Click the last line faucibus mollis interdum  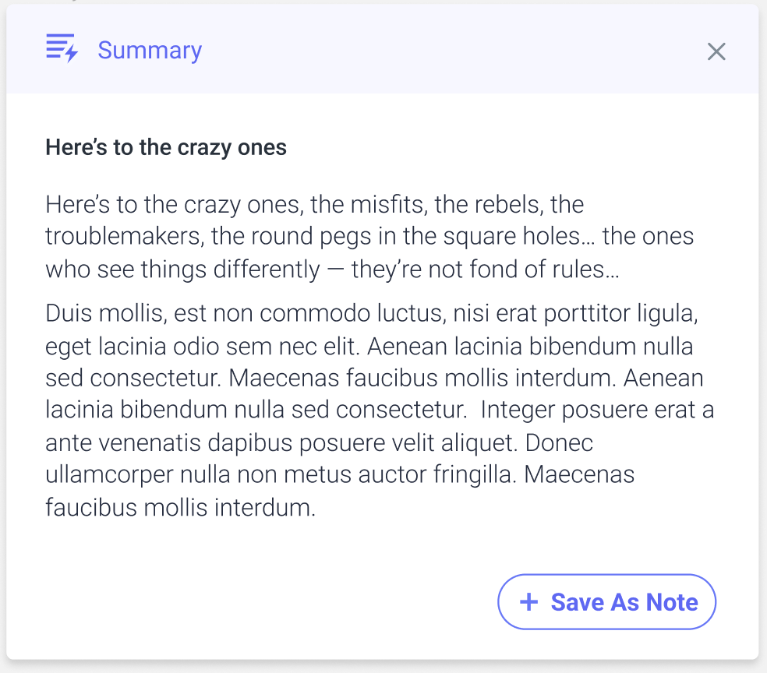coord(180,508)
